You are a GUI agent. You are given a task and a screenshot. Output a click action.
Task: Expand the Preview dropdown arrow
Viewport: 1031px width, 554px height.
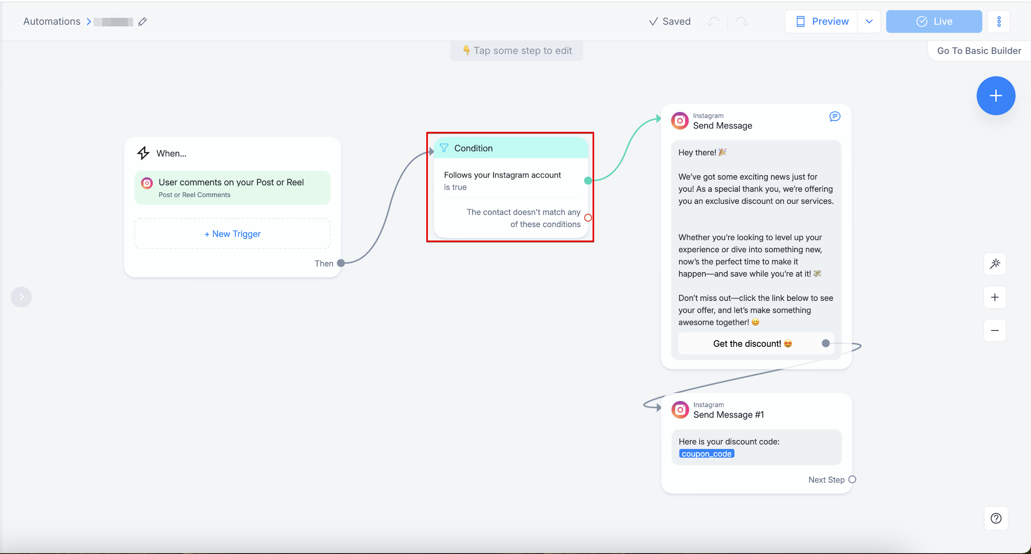[869, 21]
